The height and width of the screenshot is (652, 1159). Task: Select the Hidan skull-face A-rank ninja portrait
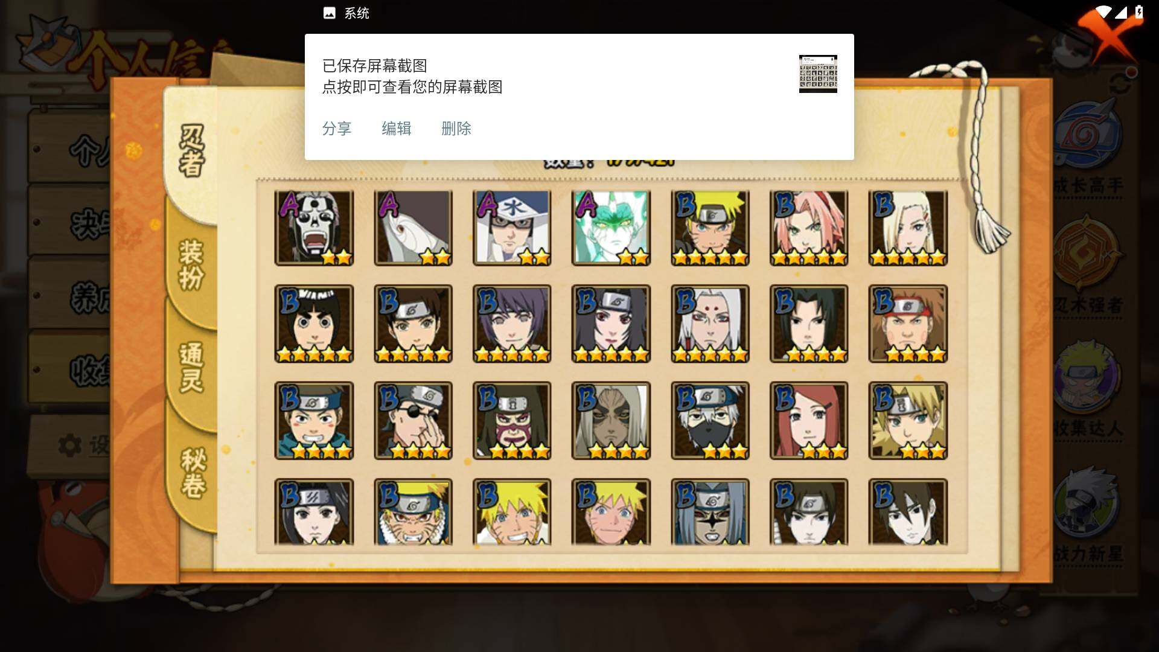[314, 228]
